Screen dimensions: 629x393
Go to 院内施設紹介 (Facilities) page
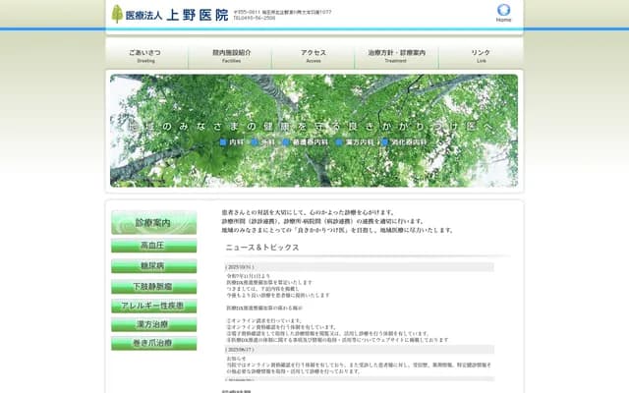pyautogui.click(x=231, y=55)
